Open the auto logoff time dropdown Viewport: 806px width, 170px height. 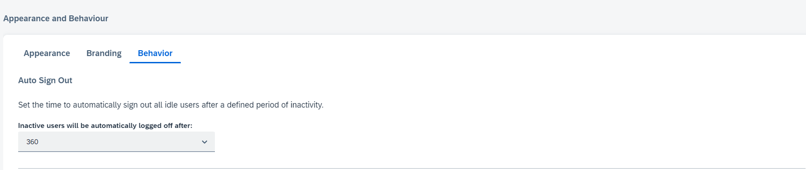[116, 142]
